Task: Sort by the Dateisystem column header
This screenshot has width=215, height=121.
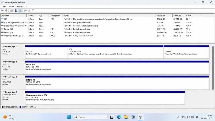Action: tap(56, 16)
